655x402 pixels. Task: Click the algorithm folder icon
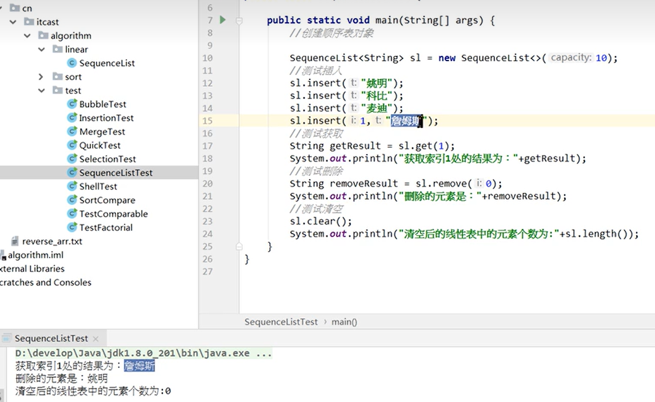point(43,35)
